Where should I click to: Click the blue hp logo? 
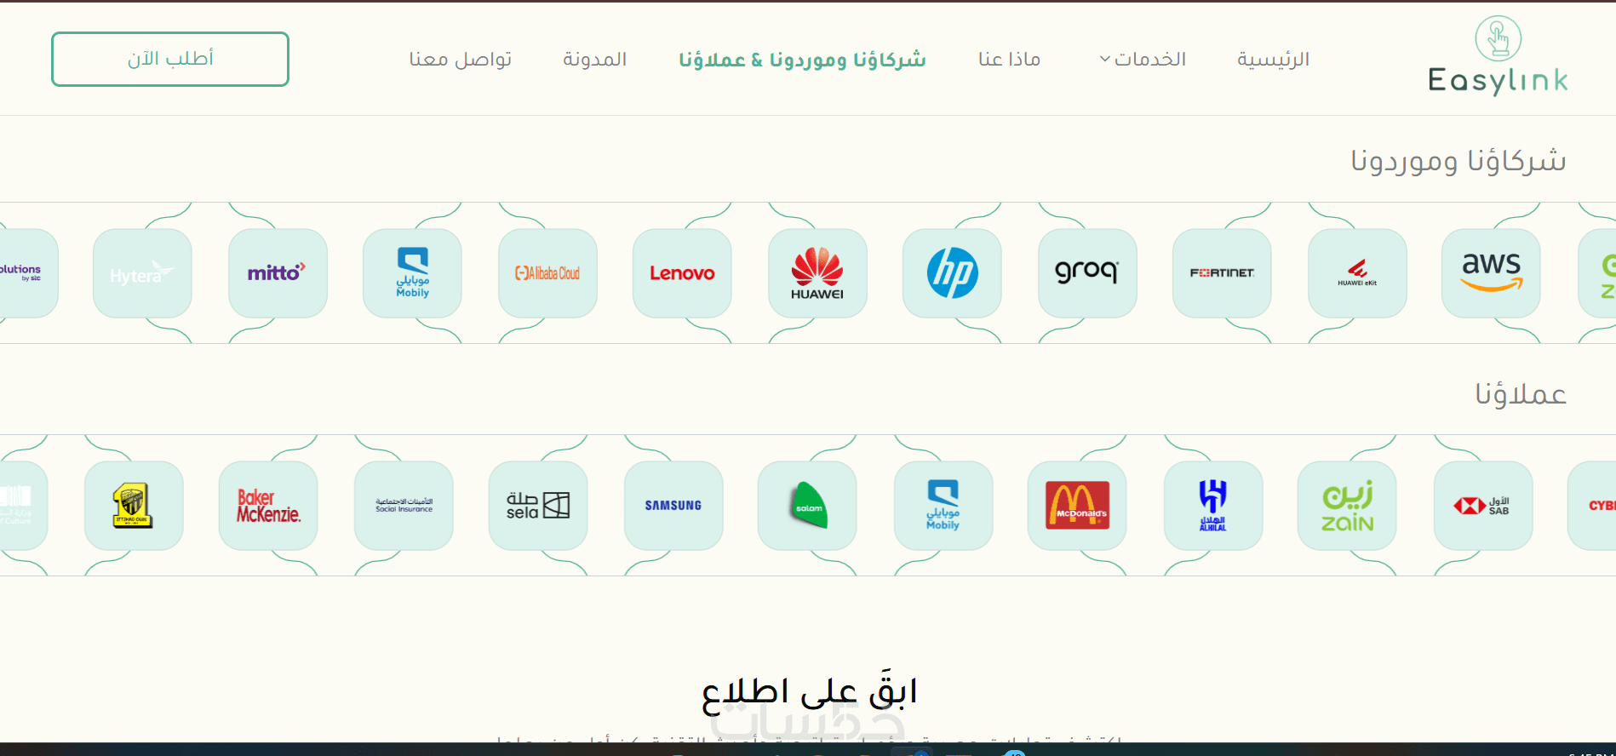952,273
